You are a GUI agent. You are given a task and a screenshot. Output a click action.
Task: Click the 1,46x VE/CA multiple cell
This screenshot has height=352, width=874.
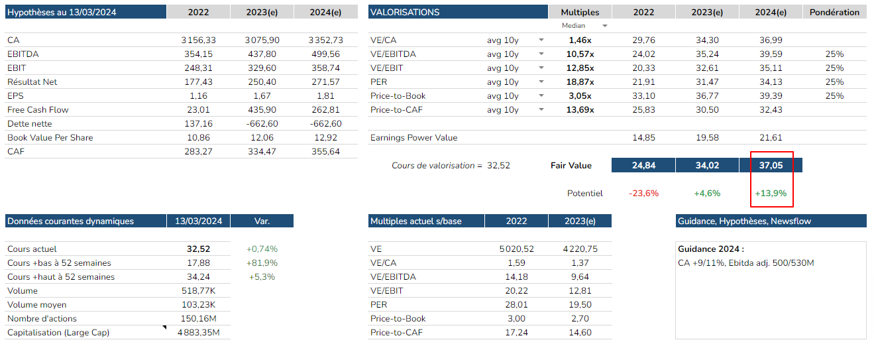tap(580, 40)
